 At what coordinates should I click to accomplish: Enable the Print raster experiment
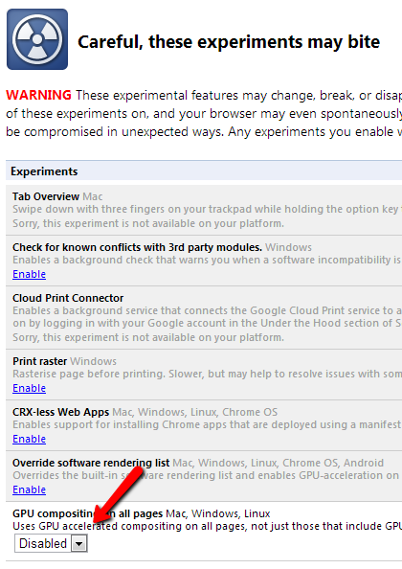pos(29,388)
